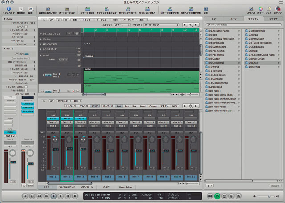Viewport: 285px width, 203px height.
Task: Collapse Global Tracks (グローバルトラック) disclosure triangle
Action: tap(41, 34)
